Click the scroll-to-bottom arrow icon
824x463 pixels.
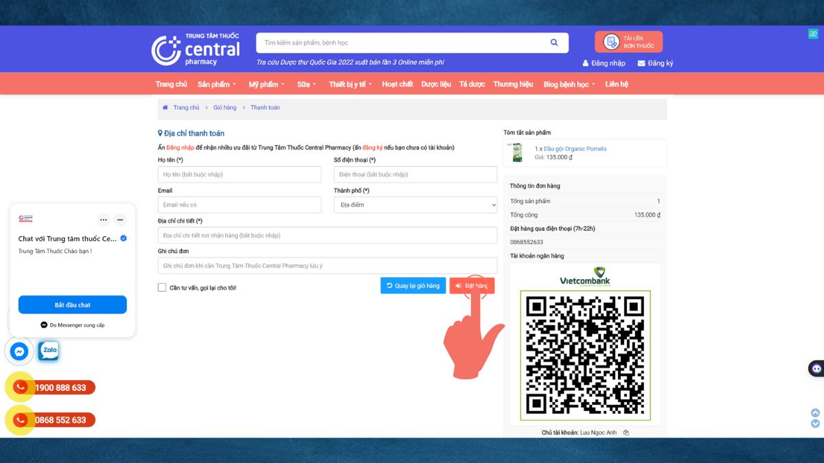[x=815, y=423]
